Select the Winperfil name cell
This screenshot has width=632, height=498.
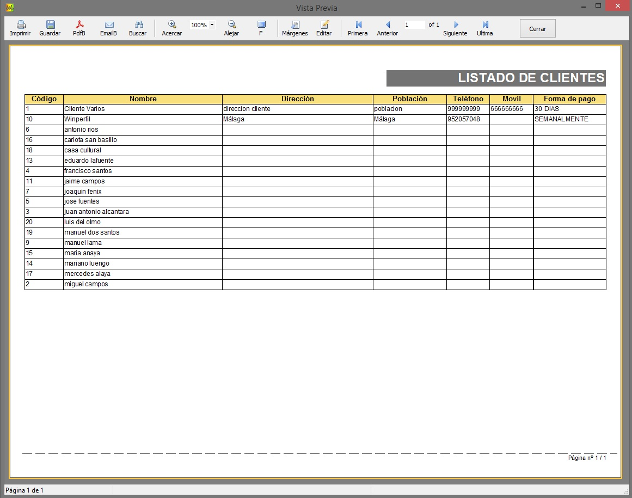(x=143, y=119)
